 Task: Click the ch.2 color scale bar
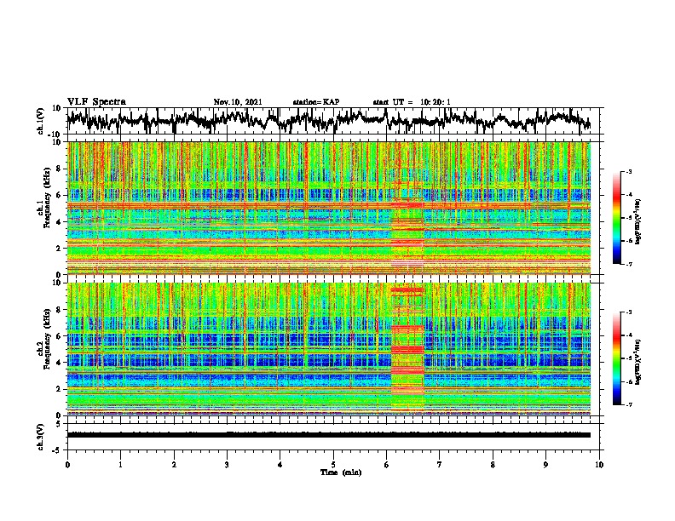click(616, 358)
